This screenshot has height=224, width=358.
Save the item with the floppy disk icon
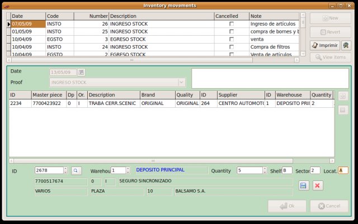point(303,185)
